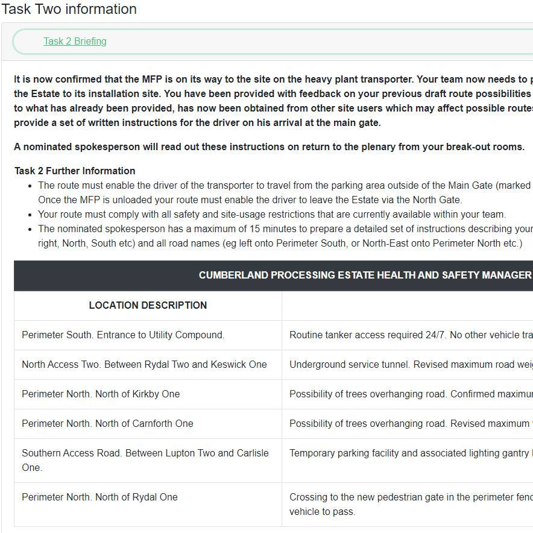
Task: Click the 'A nominated spokesperson will read out' sentence
Action: [269, 147]
